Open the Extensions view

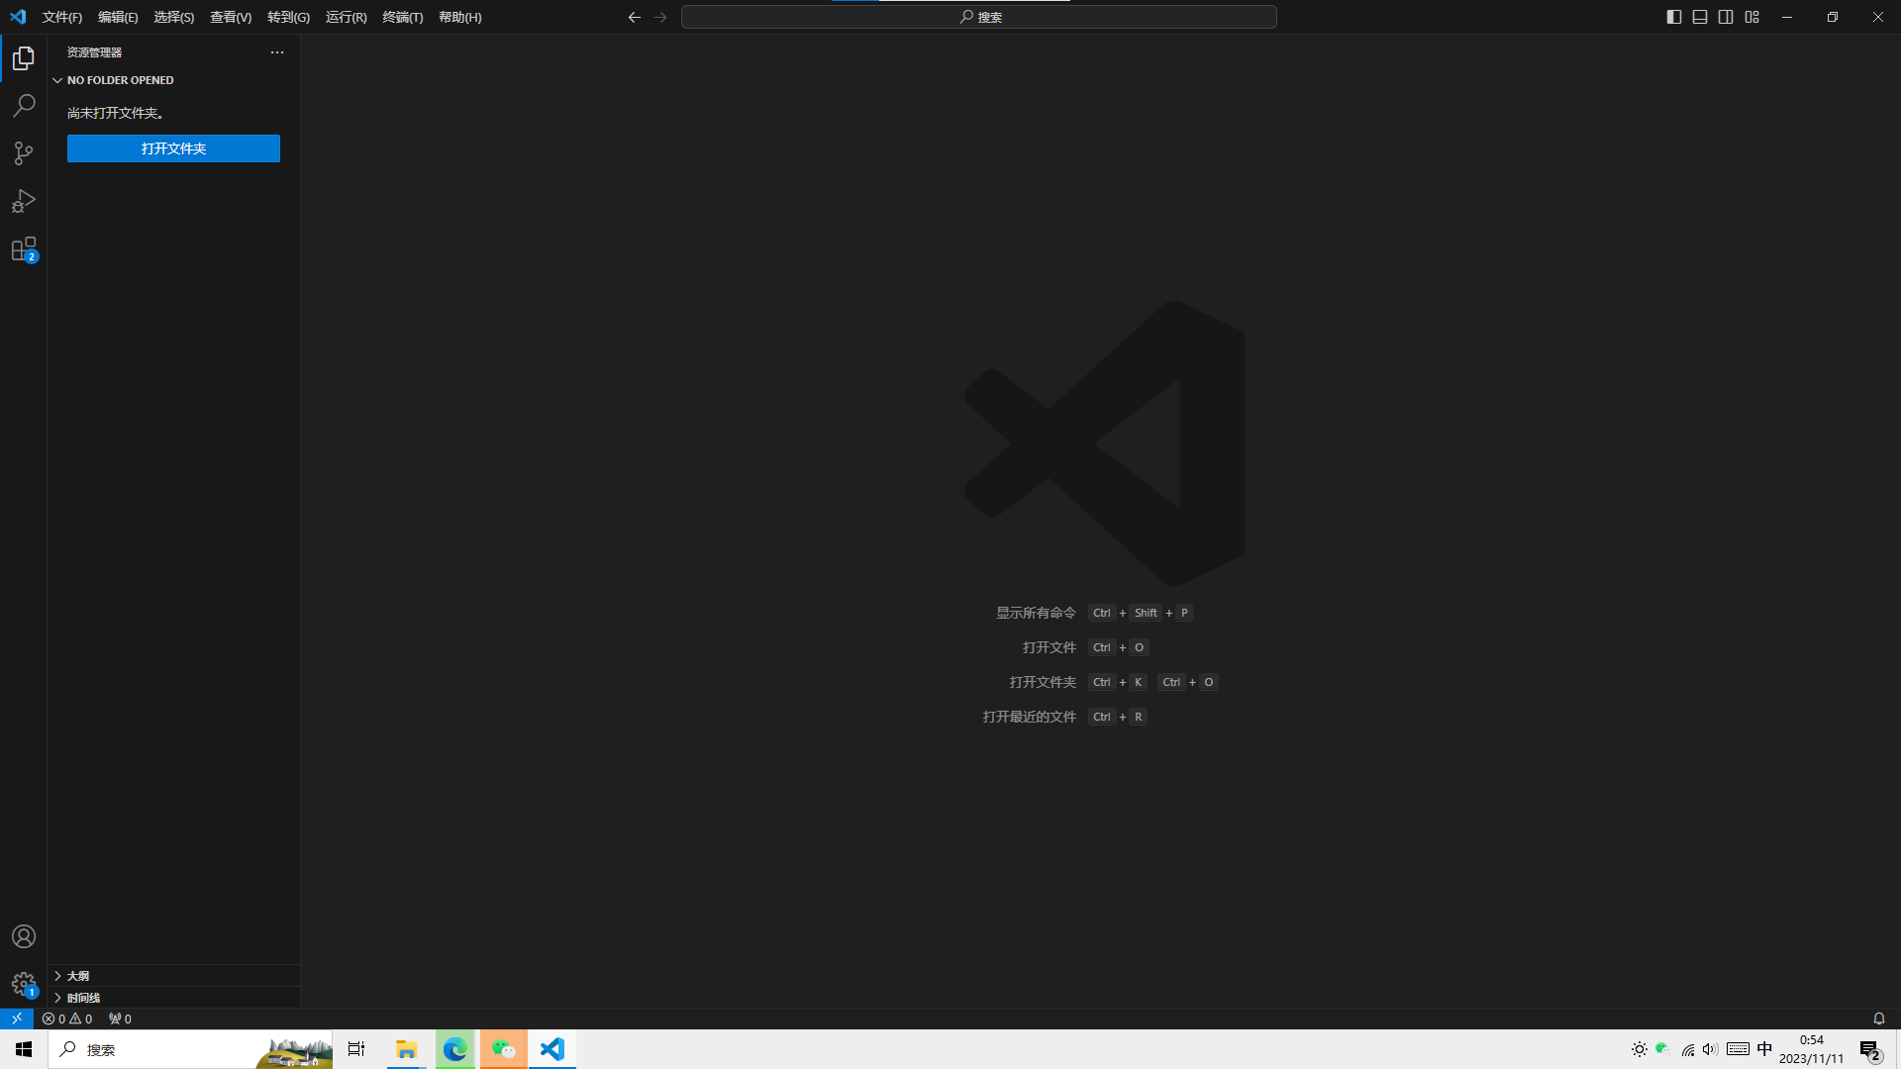pyautogui.click(x=24, y=248)
